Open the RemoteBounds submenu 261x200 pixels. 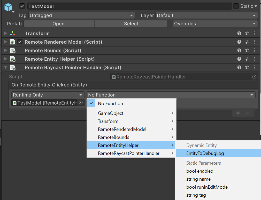[x=132, y=137]
